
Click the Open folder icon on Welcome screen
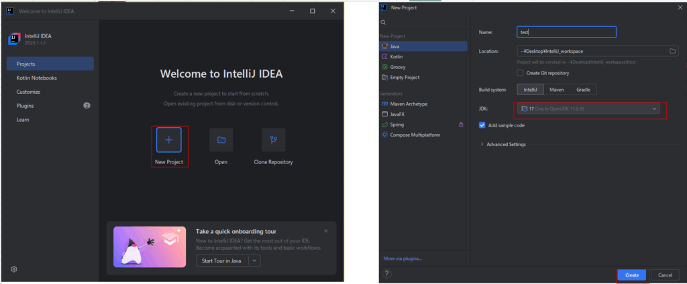221,140
